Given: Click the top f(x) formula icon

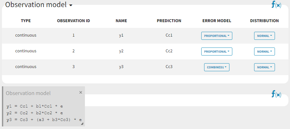Looking at the screenshot, I should (276, 4).
